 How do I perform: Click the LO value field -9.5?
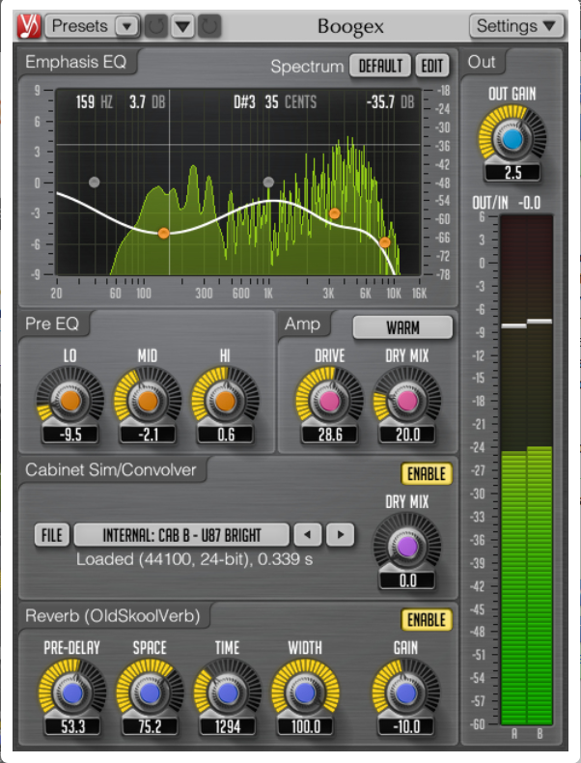[x=70, y=435]
